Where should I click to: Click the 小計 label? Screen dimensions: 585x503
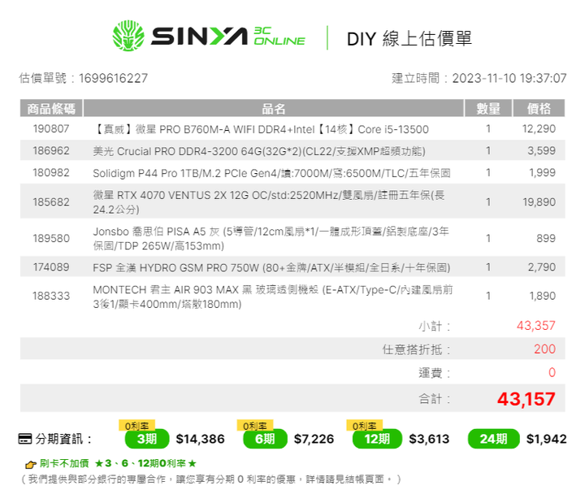tap(434, 326)
